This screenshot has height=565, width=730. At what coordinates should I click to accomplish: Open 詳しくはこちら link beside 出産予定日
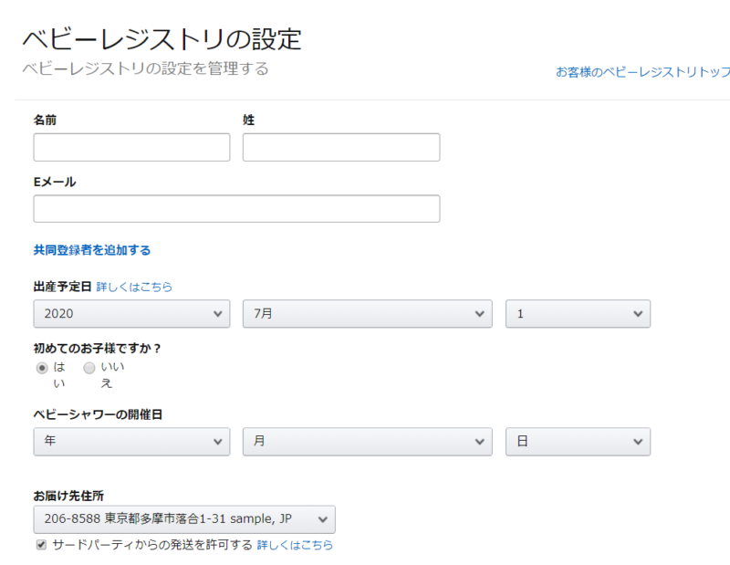[134, 287]
